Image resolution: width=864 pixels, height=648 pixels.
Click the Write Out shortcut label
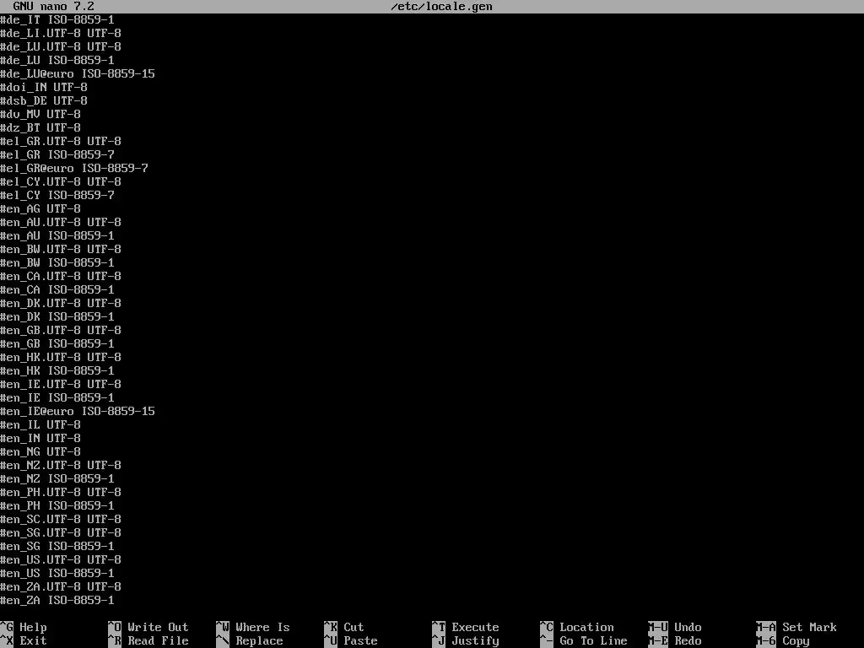click(158, 627)
